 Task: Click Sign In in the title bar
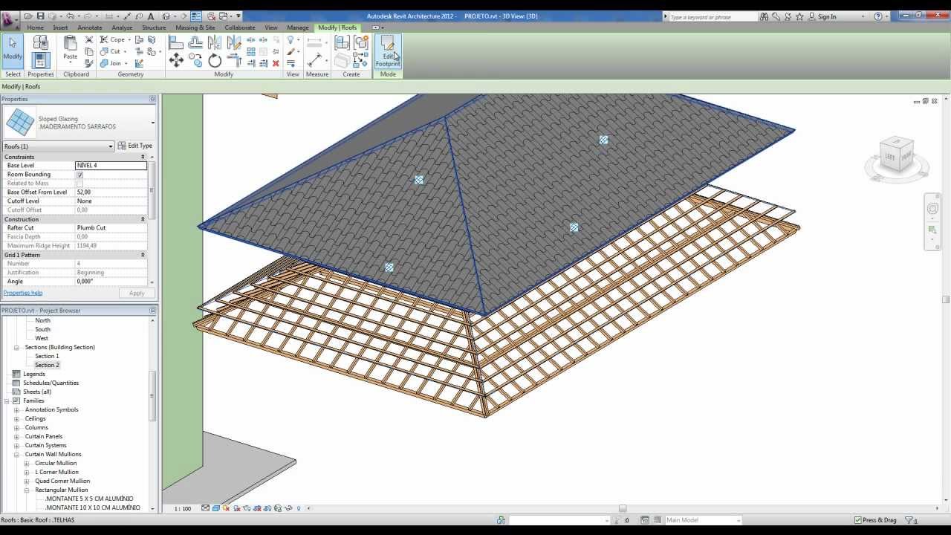(x=826, y=16)
